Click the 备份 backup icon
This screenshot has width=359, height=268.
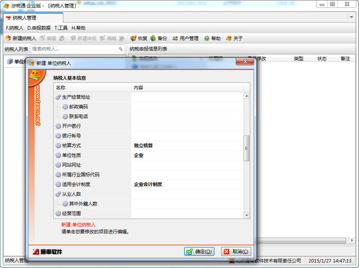point(153,38)
